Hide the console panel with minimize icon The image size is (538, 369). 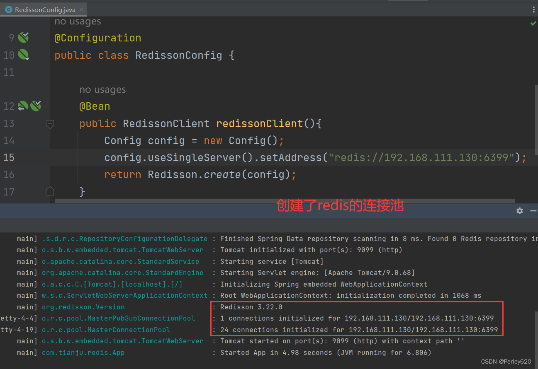pyautogui.click(x=533, y=211)
